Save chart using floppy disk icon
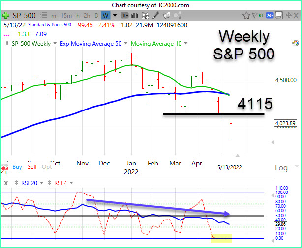The width and height of the screenshot is (302, 248). (x=279, y=15)
